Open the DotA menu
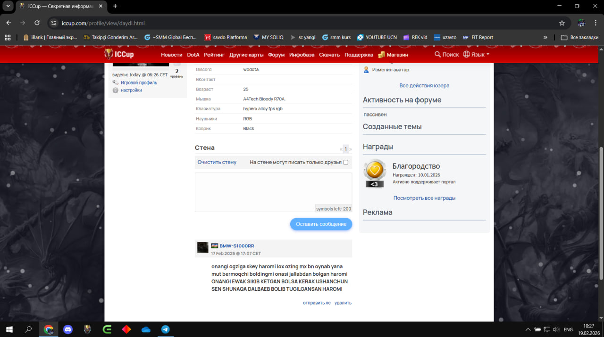Screen dimensions: 604x337 click(x=193, y=55)
